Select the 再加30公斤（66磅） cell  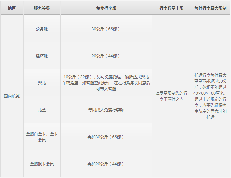click(x=106, y=137)
